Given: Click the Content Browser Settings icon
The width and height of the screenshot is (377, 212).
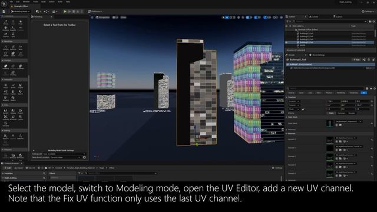Looking at the screenshot, I should click(277, 168).
